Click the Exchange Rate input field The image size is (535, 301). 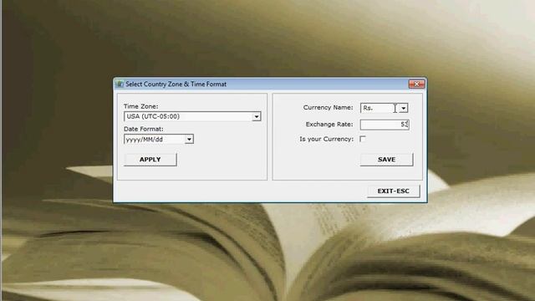click(x=385, y=125)
